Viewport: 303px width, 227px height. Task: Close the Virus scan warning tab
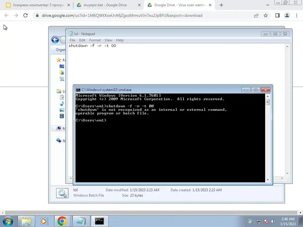pyautogui.click(x=210, y=5)
